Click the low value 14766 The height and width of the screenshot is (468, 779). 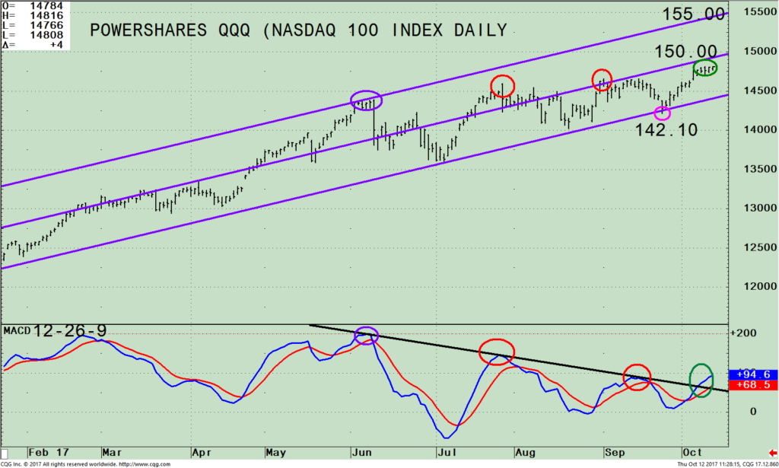[x=46, y=25]
